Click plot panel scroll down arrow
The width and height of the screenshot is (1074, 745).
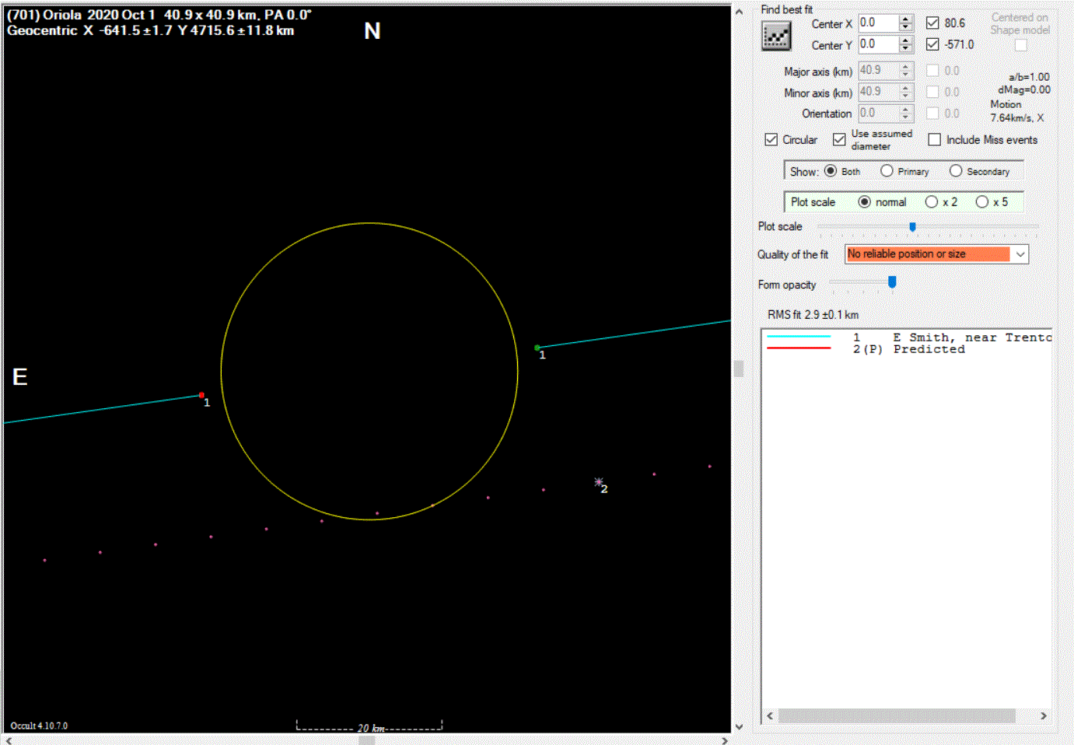[739, 727]
